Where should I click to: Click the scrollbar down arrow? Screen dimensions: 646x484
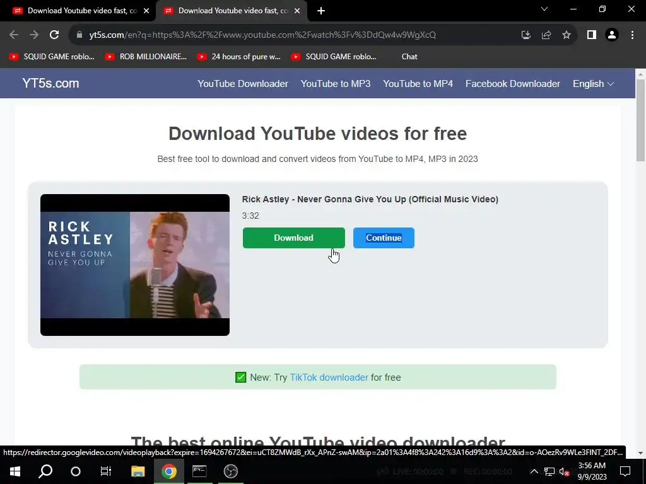[640, 453]
